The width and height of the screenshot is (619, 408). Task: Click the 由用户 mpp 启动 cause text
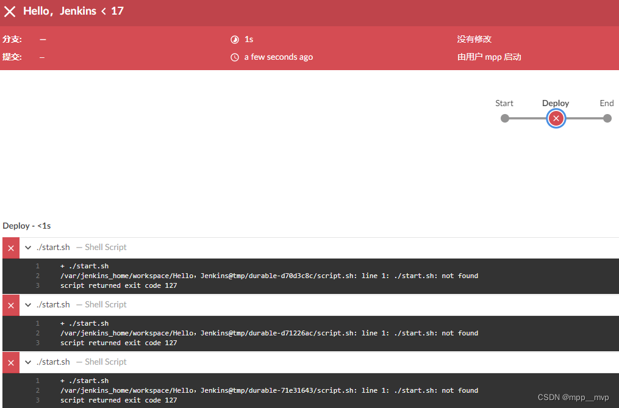click(x=489, y=57)
